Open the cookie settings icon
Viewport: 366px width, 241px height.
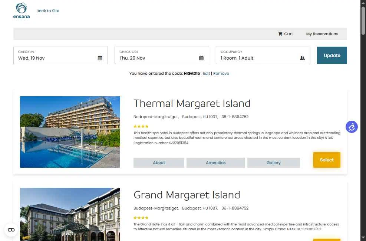coord(11,230)
